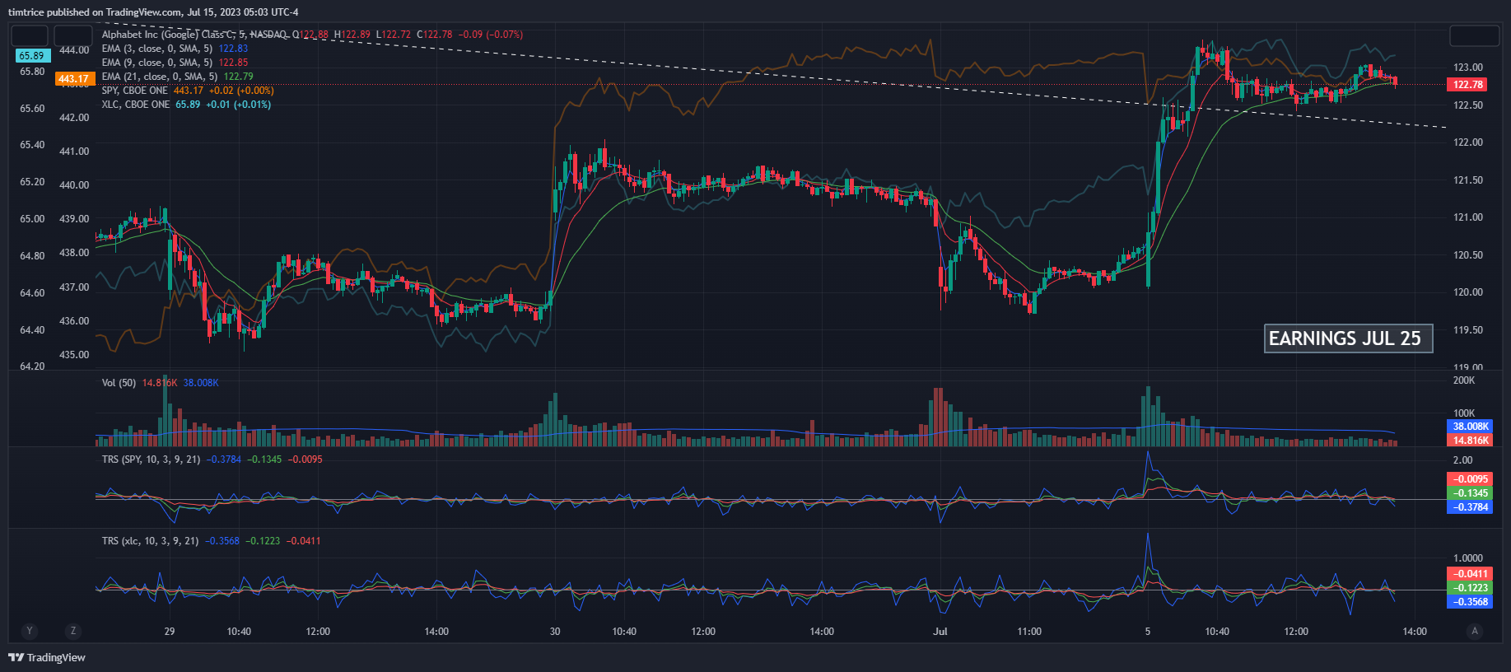Screen dimensions: 1511x672
Task: Click the red 122.78 last price label
Action: 1467,85
